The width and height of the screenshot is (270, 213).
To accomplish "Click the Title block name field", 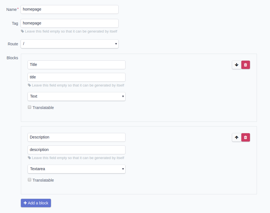I will [x=77, y=65].
